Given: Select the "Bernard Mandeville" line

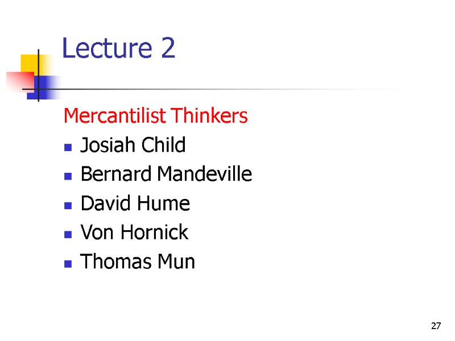Looking at the screenshot, I should point(166,174).
